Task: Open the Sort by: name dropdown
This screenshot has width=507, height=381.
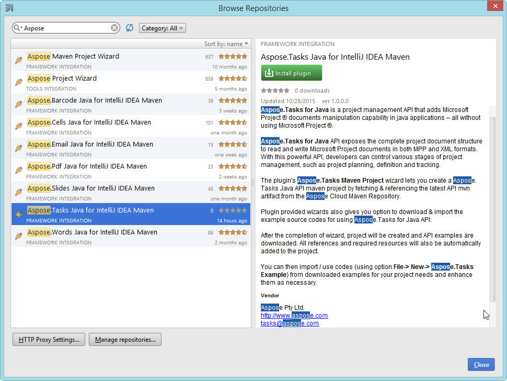Action: click(x=226, y=44)
